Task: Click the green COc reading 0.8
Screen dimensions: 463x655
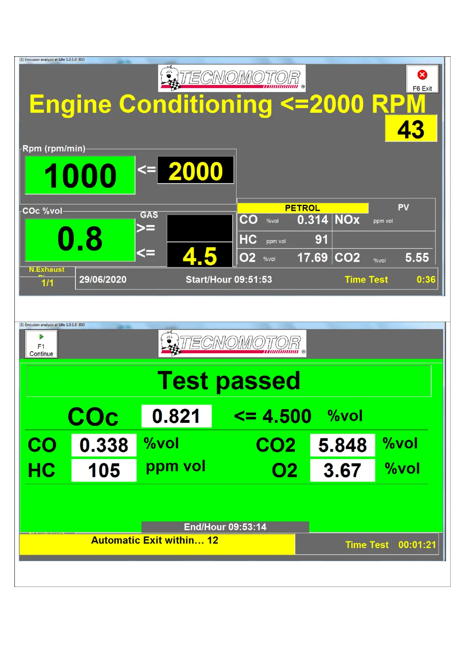Action: [80, 240]
